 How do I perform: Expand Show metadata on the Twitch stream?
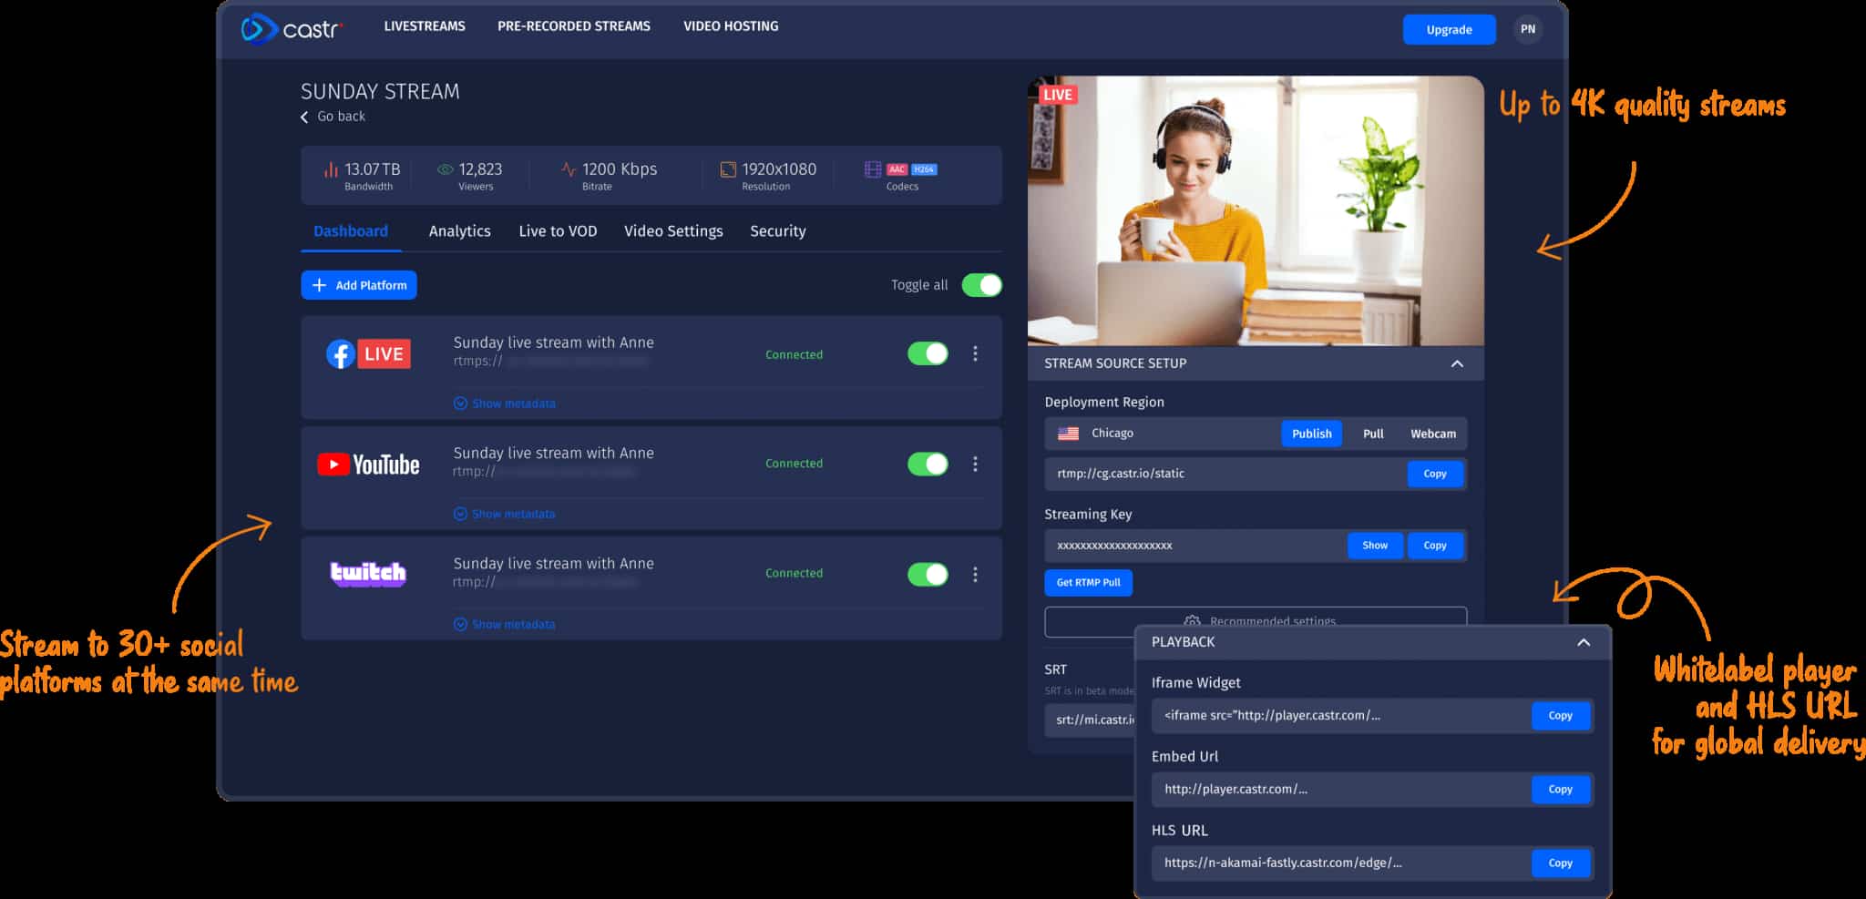tap(505, 624)
